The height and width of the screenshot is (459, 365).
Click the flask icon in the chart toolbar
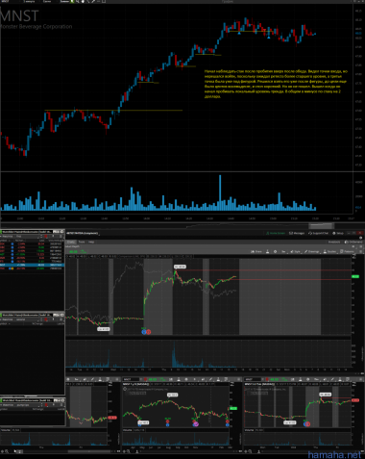point(268,251)
